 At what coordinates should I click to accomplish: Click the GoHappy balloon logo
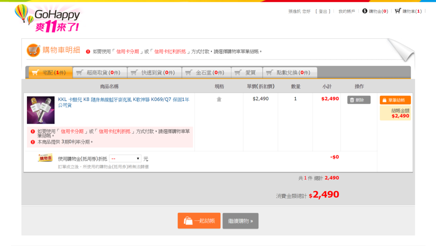pos(48,19)
